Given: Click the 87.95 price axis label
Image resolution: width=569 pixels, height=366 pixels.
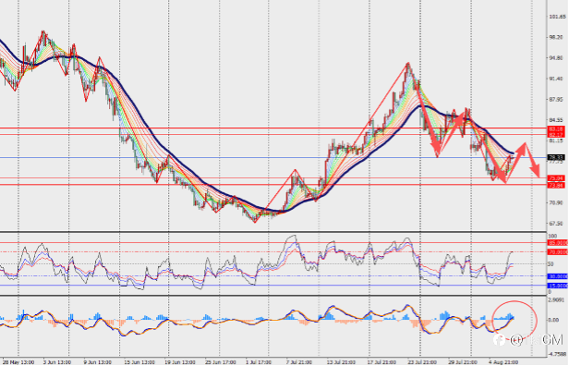Looking at the screenshot, I should pyautogui.click(x=557, y=99).
